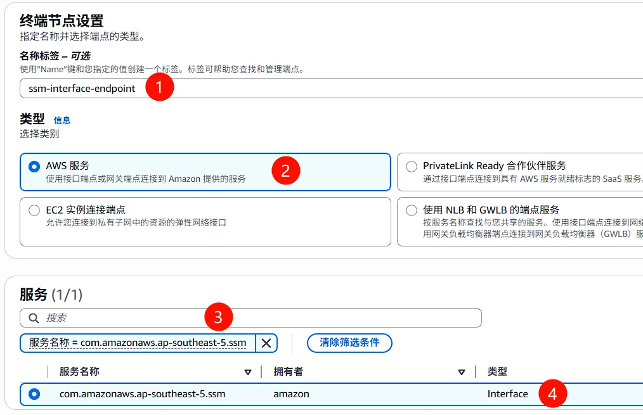Click the red step 4 marker
643x415 pixels.
click(552, 394)
